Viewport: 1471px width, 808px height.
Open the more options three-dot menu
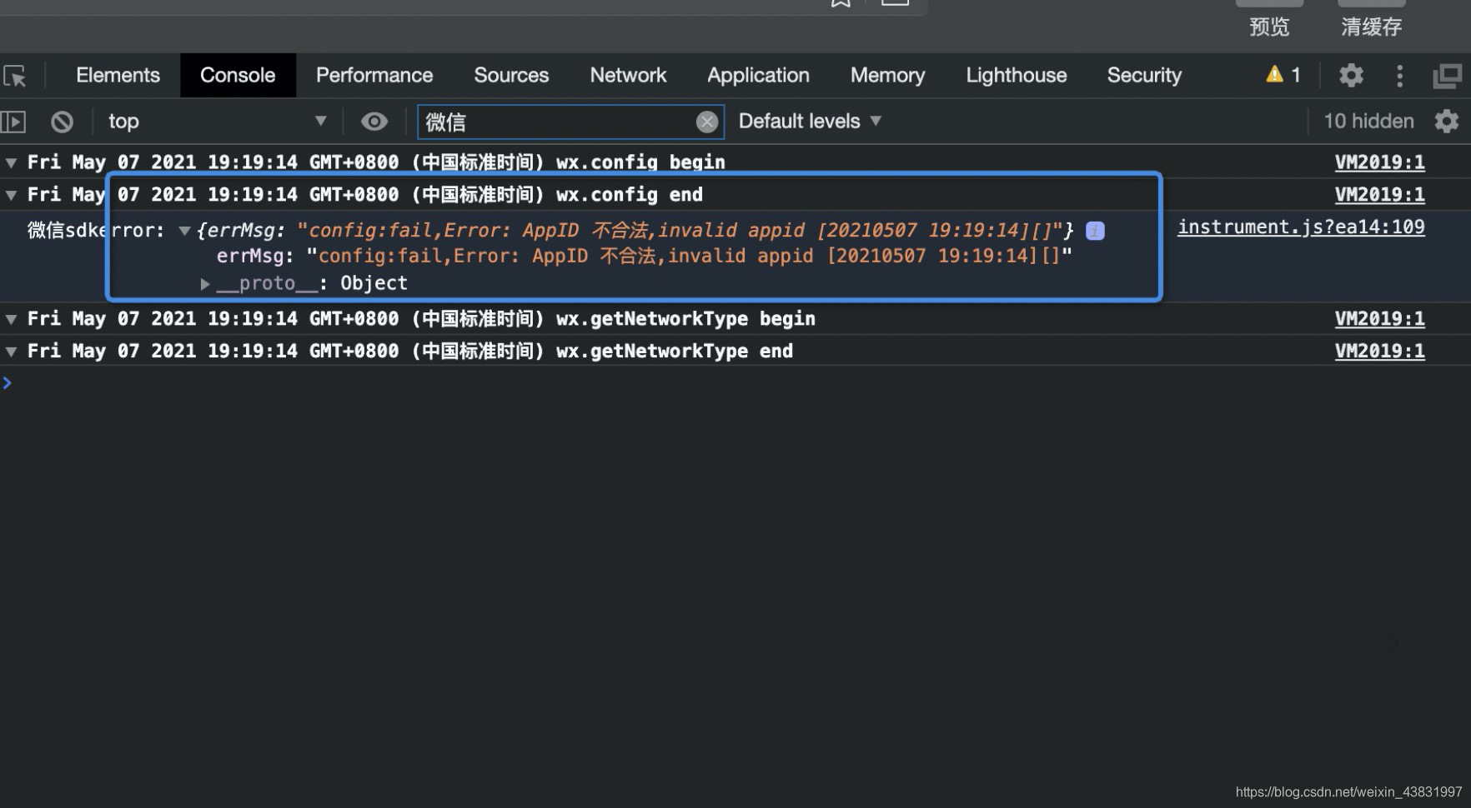click(x=1400, y=76)
